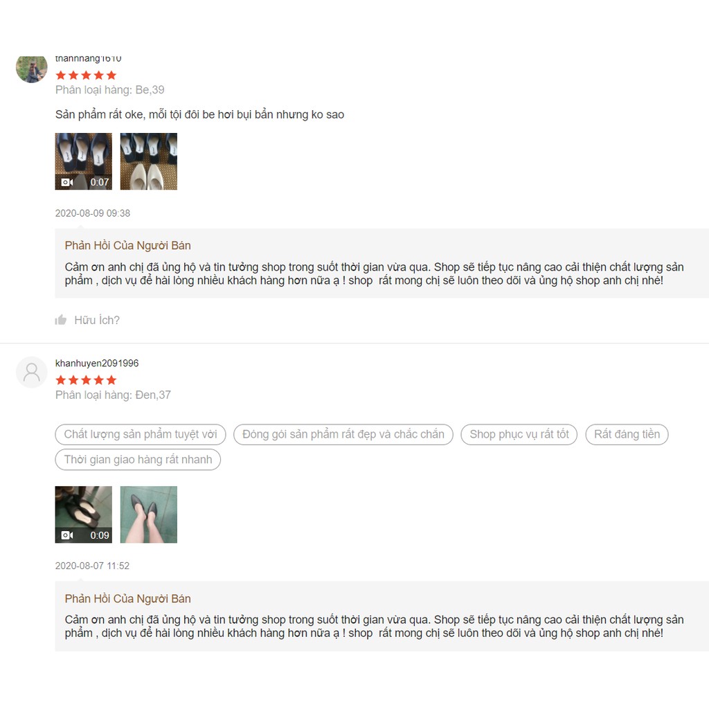Click the five-star rating of thanhhang1610's review

coord(86,75)
